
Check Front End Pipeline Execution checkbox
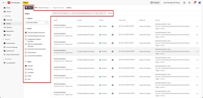tap(26, 36)
